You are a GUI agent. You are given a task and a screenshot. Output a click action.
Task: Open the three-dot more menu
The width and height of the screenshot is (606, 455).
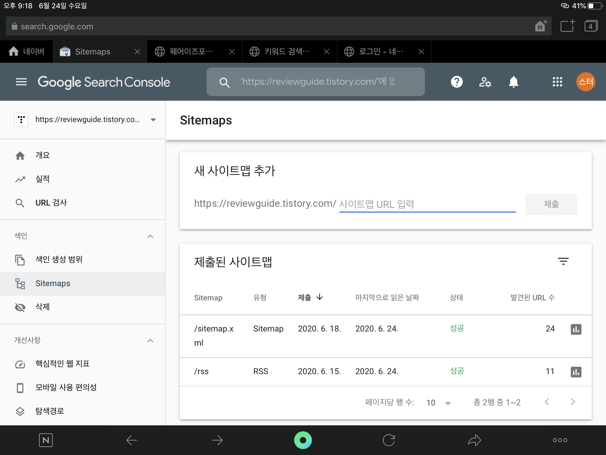point(560,440)
